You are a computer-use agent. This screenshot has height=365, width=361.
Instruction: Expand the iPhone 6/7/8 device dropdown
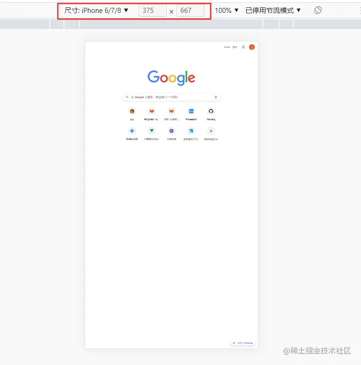[96, 11]
